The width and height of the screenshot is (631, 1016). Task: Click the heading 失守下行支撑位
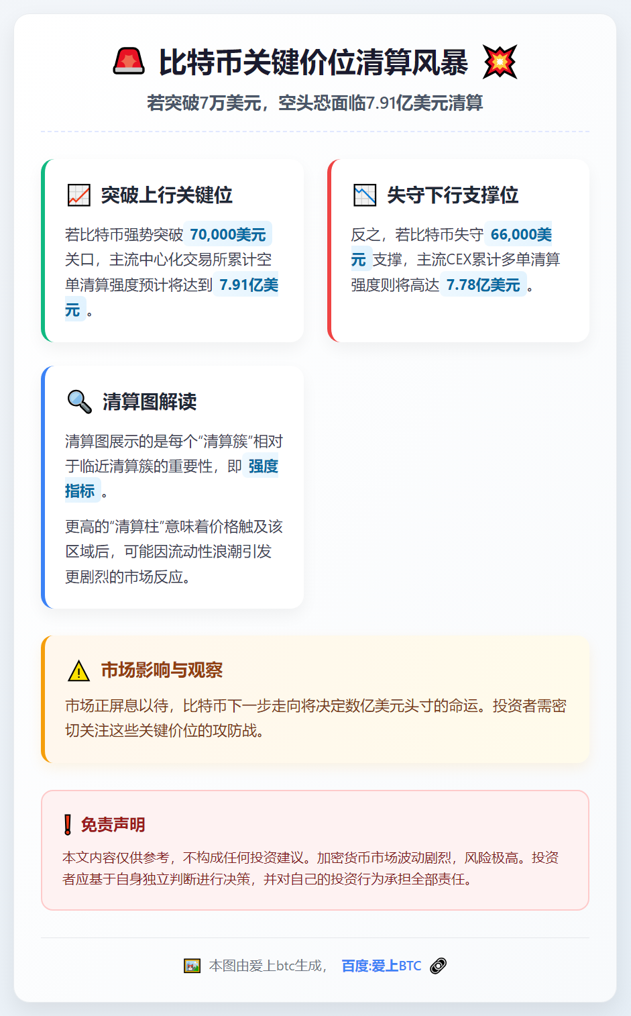[x=453, y=195]
